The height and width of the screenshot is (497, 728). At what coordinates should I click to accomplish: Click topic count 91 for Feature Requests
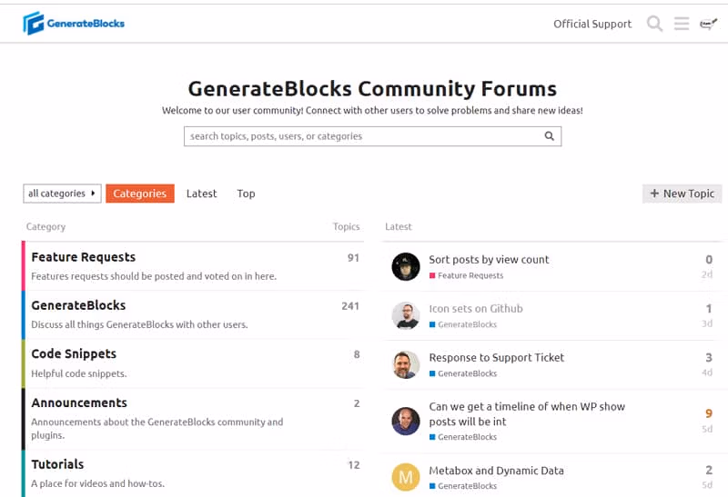(353, 258)
